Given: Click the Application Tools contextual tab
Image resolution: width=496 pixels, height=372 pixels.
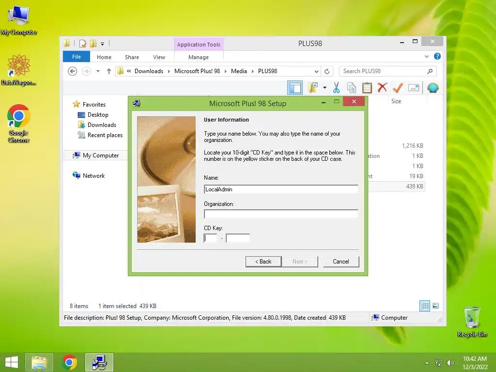Looking at the screenshot, I should click(x=199, y=45).
